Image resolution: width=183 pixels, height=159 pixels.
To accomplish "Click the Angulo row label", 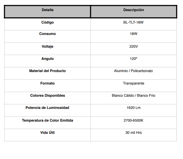I will coord(48,59).
